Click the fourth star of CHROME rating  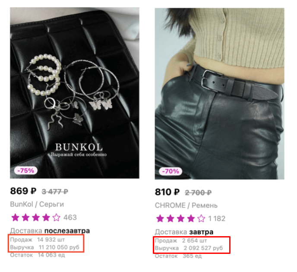point(191,218)
